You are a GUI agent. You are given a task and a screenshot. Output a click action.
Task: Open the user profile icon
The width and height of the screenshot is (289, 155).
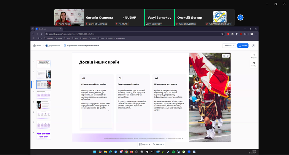click(253, 46)
